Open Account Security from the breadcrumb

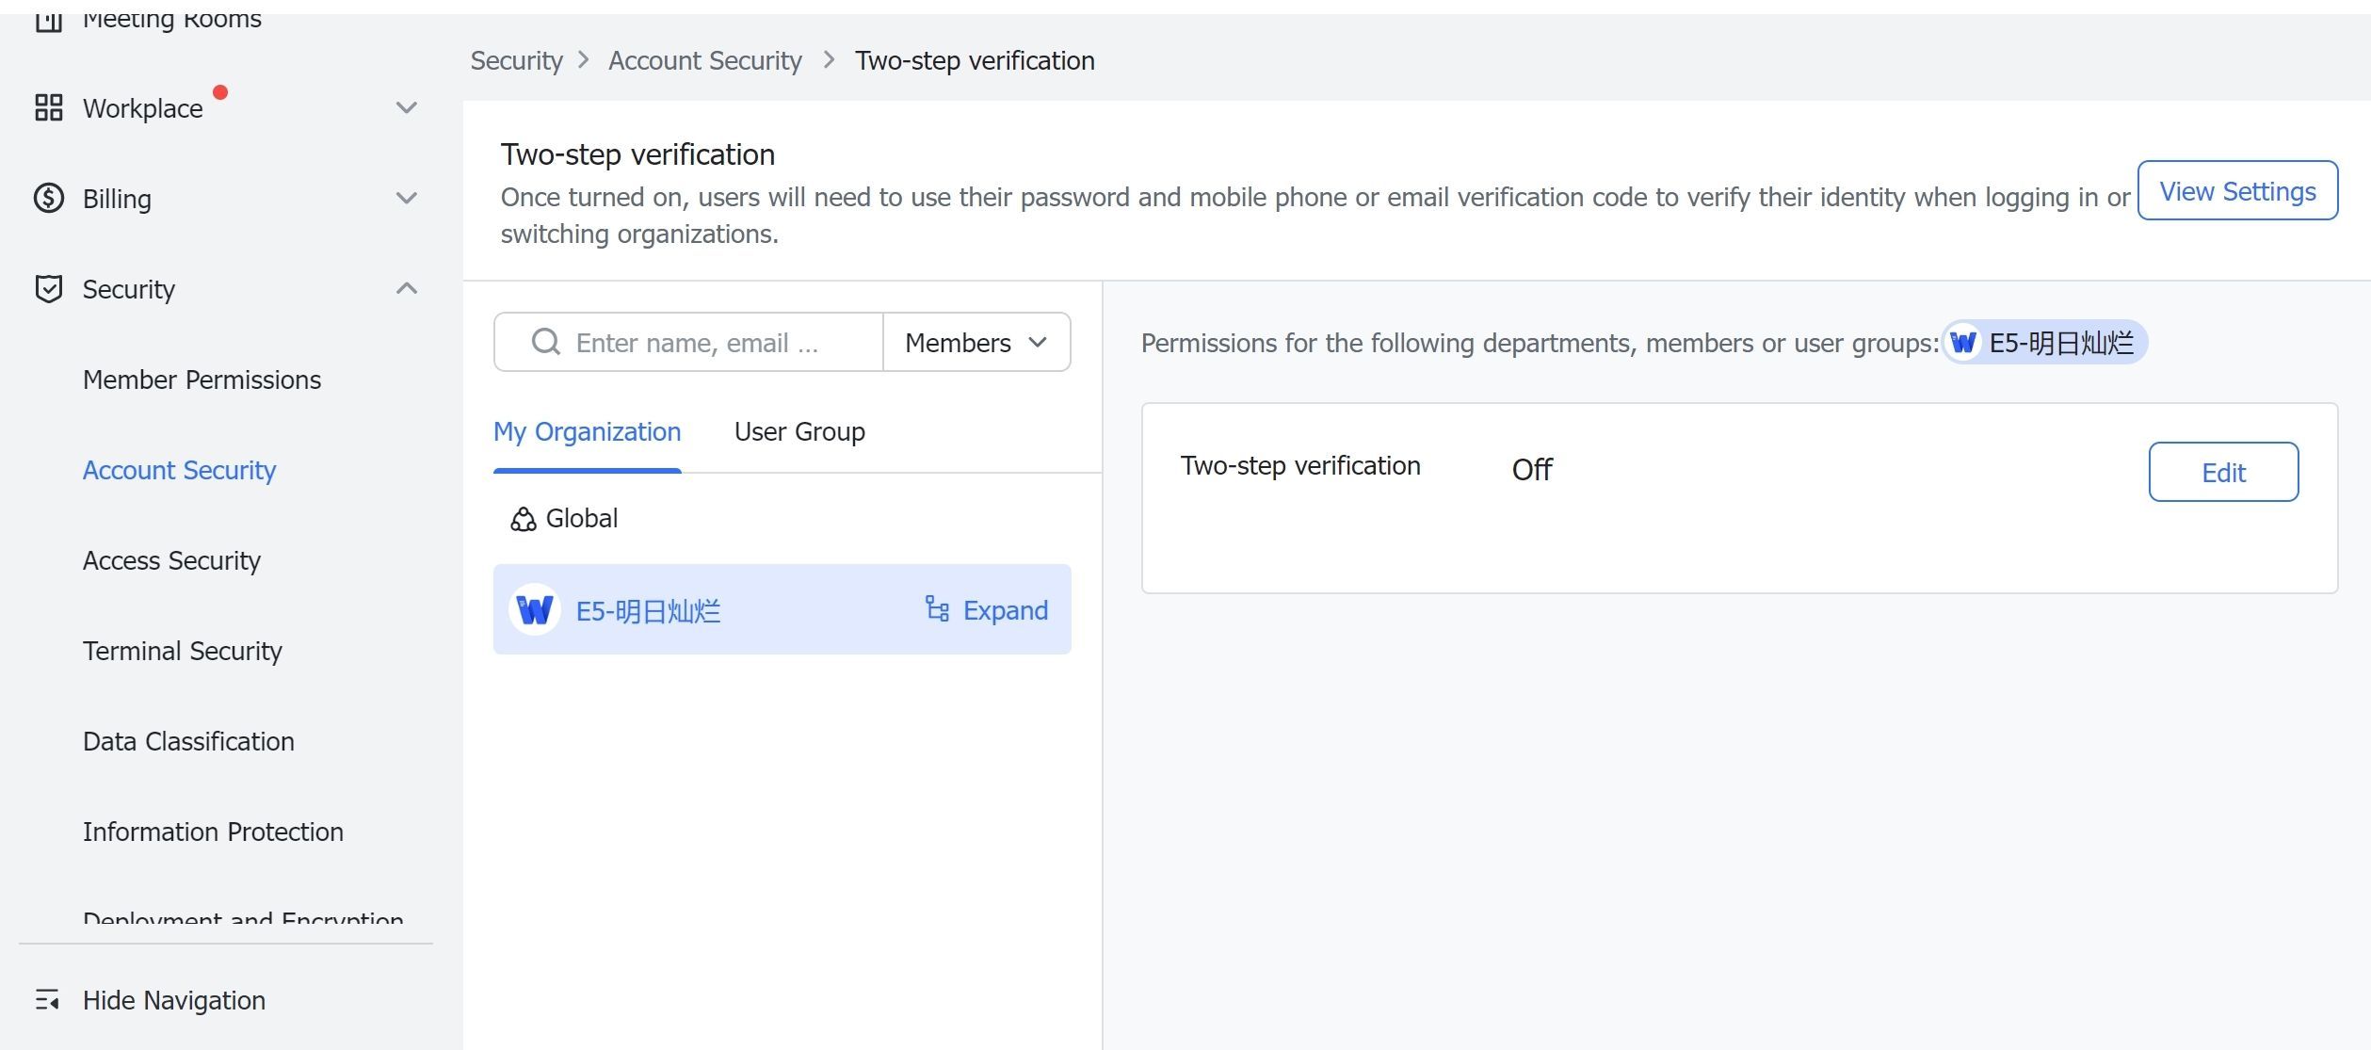click(704, 59)
